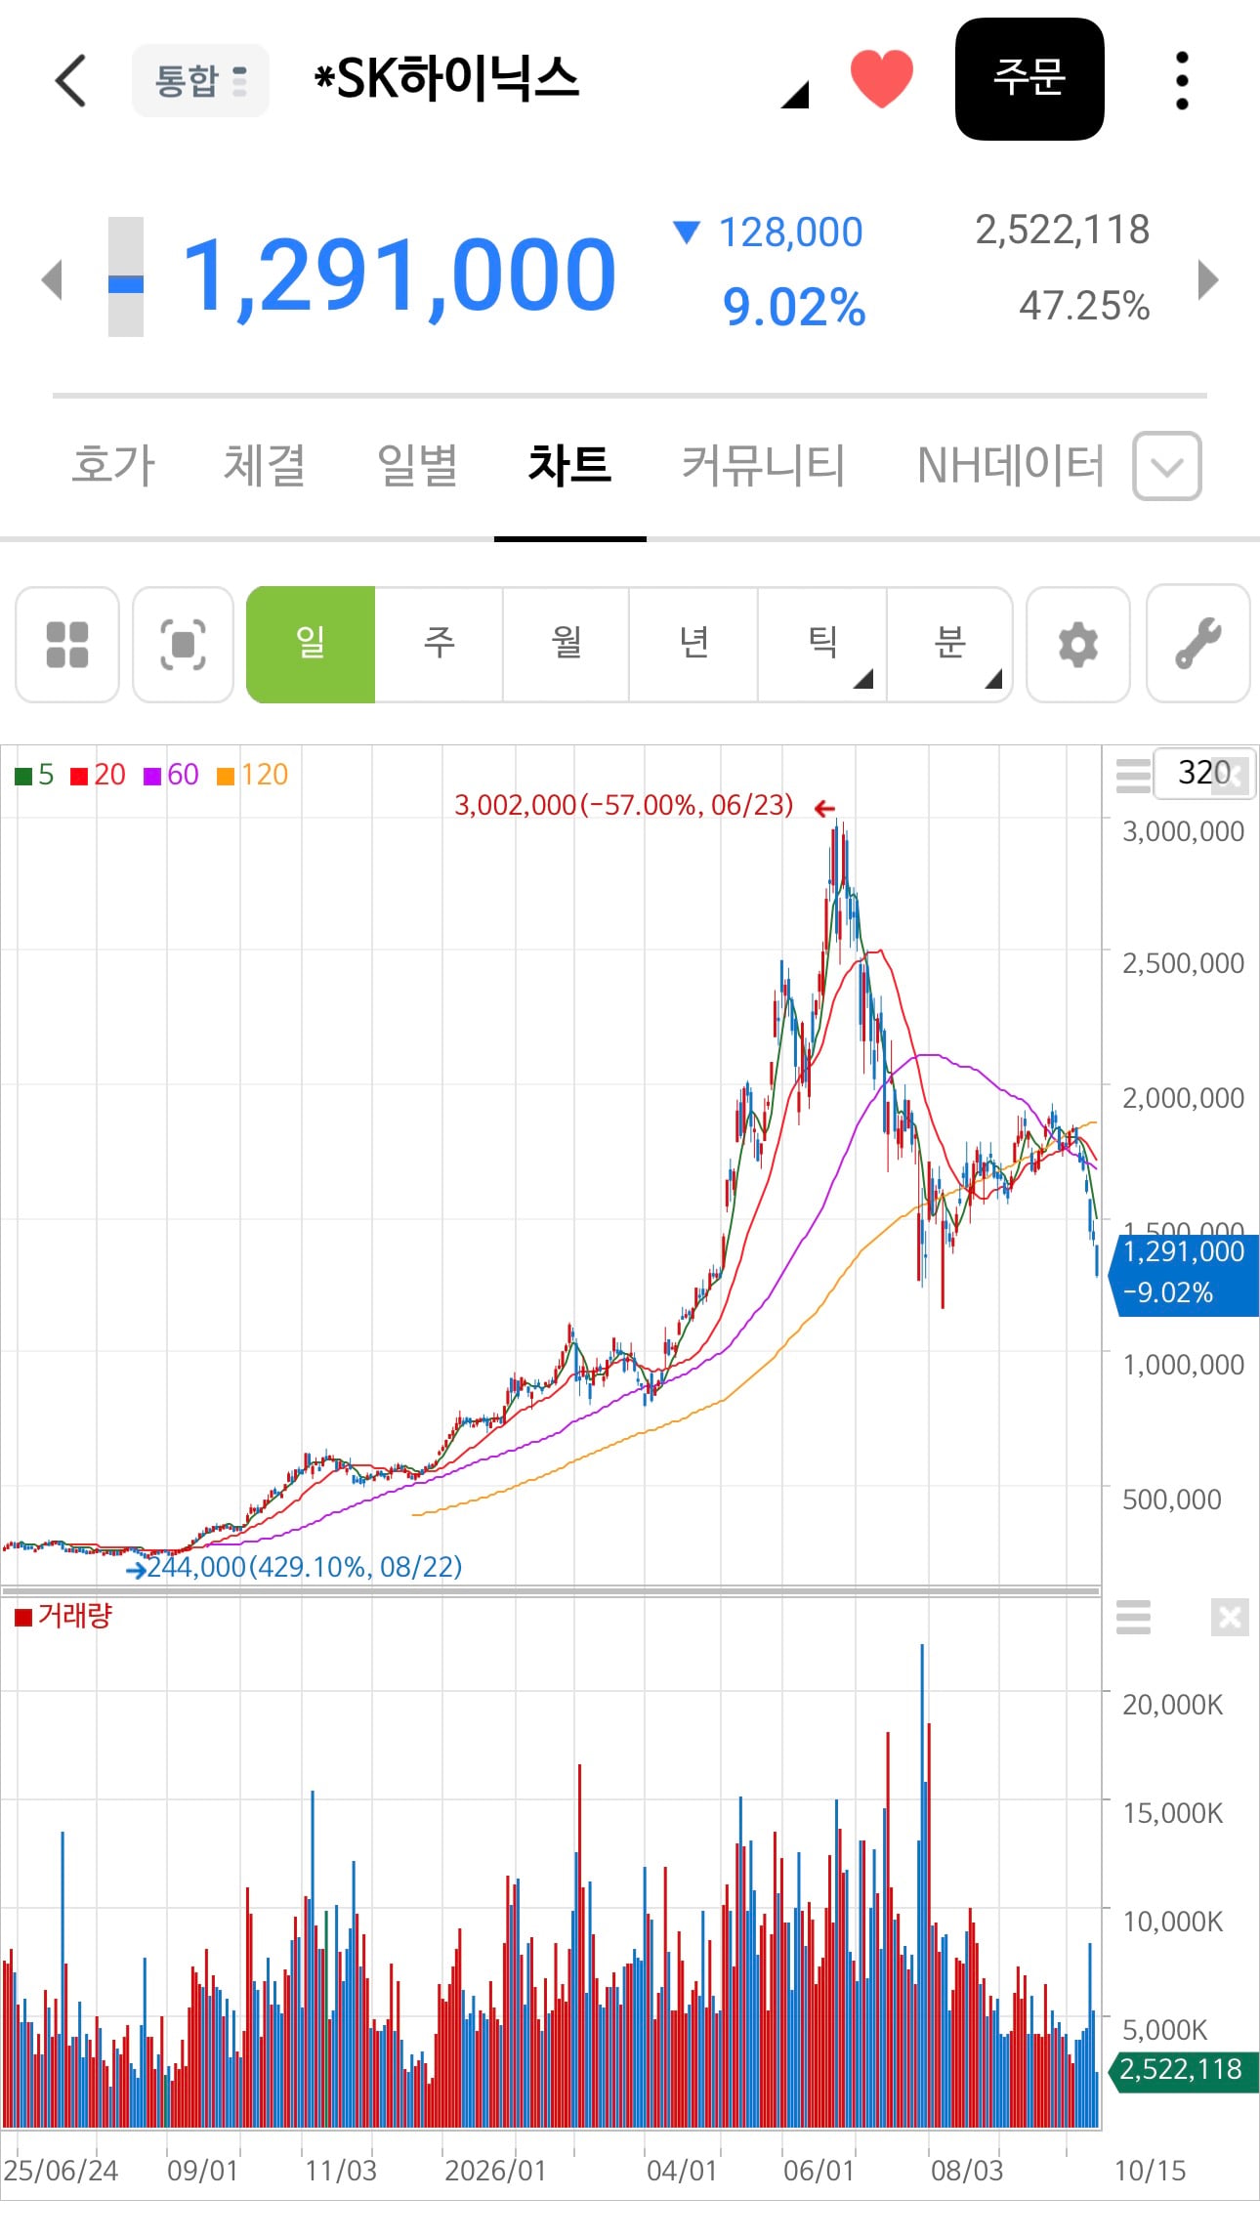
Task: Open the wrench chart tools icon
Action: coord(1198,645)
